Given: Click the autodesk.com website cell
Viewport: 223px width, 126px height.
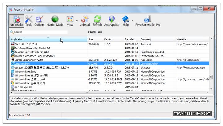Looking at the screenshot, I should (192, 44).
